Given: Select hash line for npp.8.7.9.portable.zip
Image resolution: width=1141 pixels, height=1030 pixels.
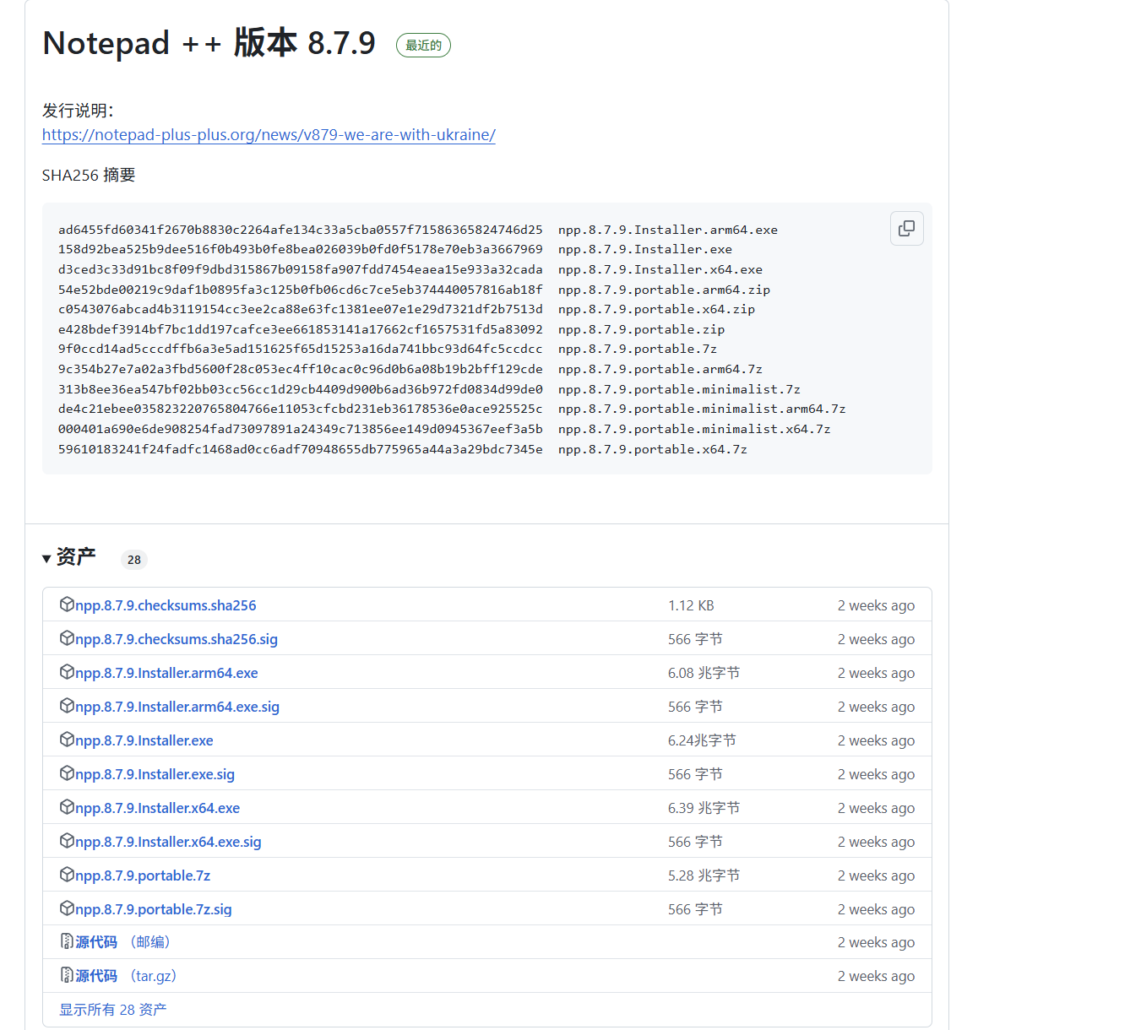Looking at the screenshot, I should (x=392, y=329).
